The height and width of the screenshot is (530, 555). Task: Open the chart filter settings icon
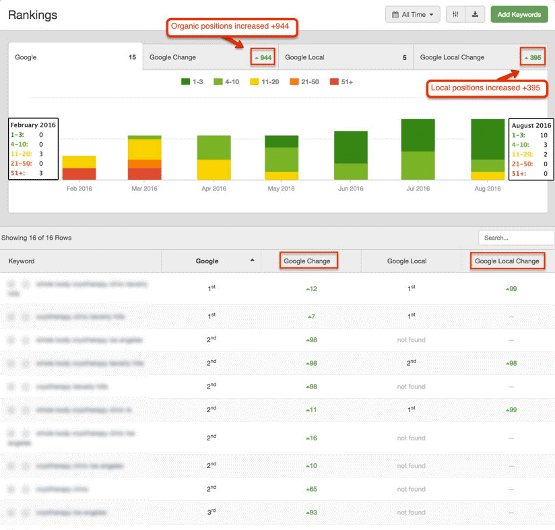point(456,14)
